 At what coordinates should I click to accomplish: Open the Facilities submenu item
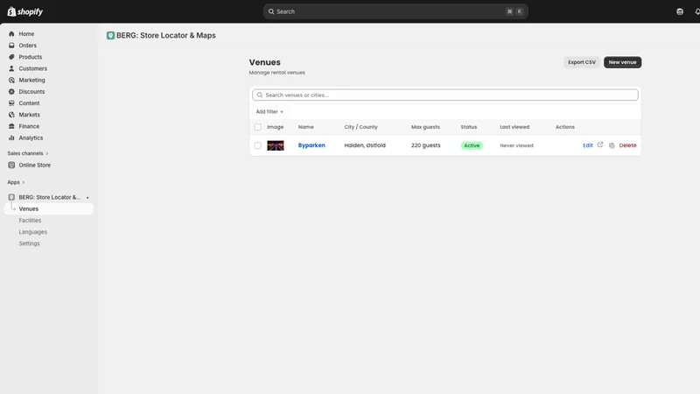point(30,221)
